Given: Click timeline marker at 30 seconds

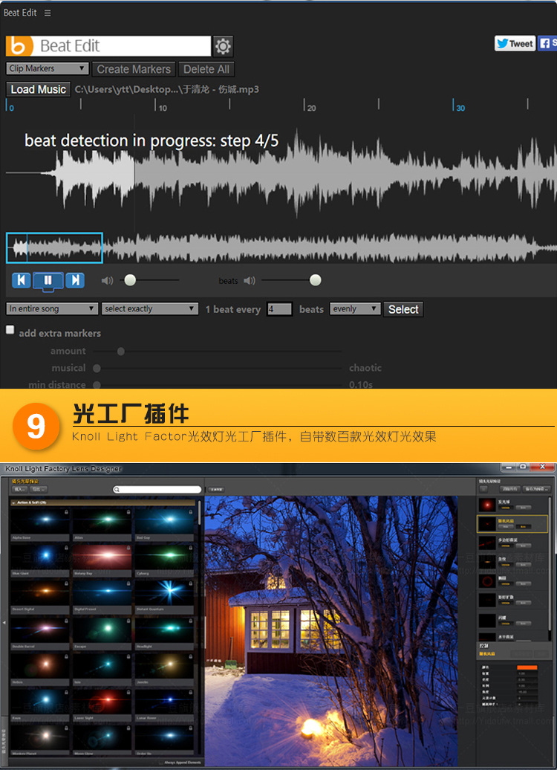Looking at the screenshot, I should coord(460,106).
